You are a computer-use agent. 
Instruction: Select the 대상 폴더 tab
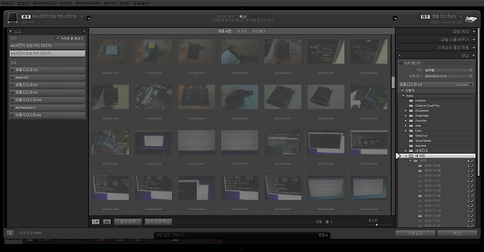(259, 31)
